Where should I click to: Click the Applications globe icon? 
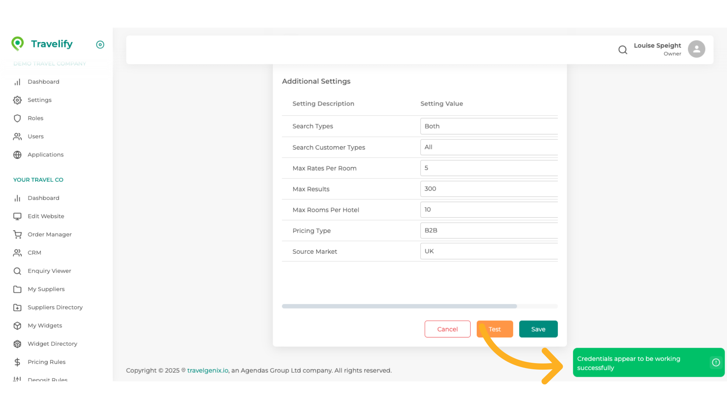tap(17, 155)
